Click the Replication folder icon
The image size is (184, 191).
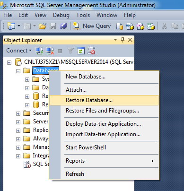click(26, 130)
